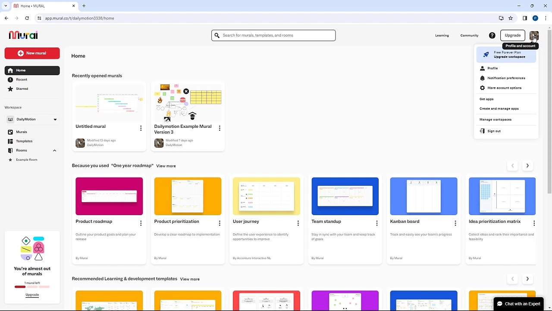Open three-dot menu on Team standup template

click(377, 223)
